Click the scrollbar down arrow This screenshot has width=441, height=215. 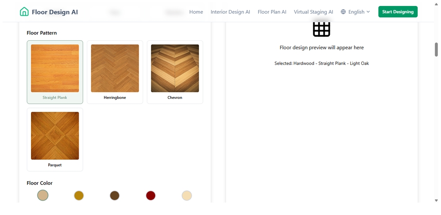pyautogui.click(x=436, y=200)
